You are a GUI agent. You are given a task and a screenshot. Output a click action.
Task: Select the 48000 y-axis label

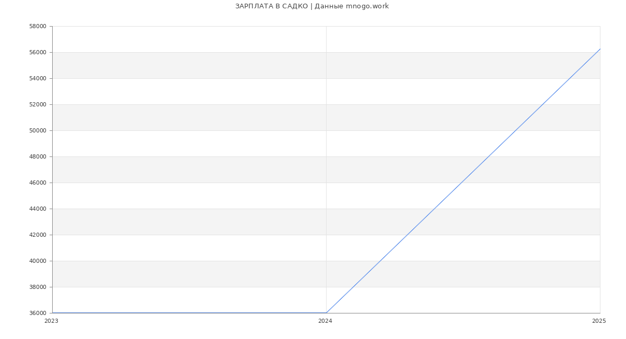click(x=38, y=156)
